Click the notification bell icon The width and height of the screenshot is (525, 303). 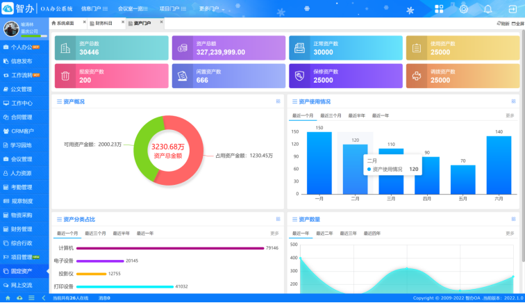(488, 9)
